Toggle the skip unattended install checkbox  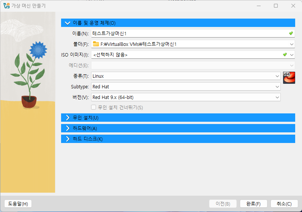click(x=93, y=107)
